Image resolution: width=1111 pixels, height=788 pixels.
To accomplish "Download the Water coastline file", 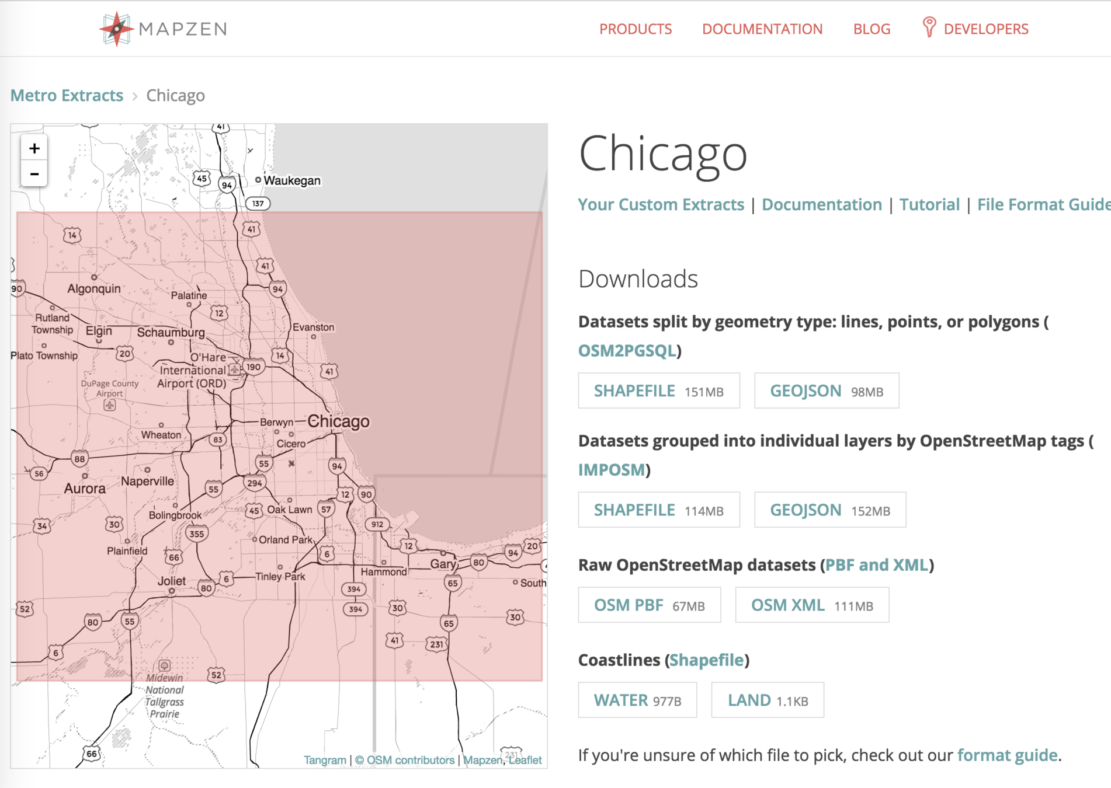I will 637,700.
